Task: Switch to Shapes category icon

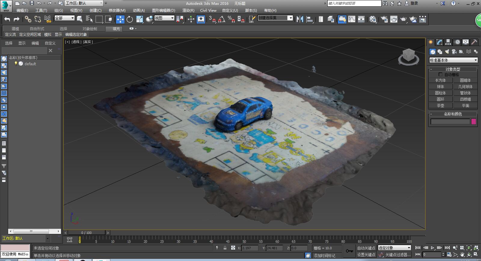Action: click(x=440, y=52)
